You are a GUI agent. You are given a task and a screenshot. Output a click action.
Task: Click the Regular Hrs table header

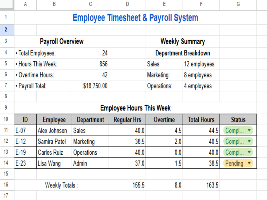127,119
